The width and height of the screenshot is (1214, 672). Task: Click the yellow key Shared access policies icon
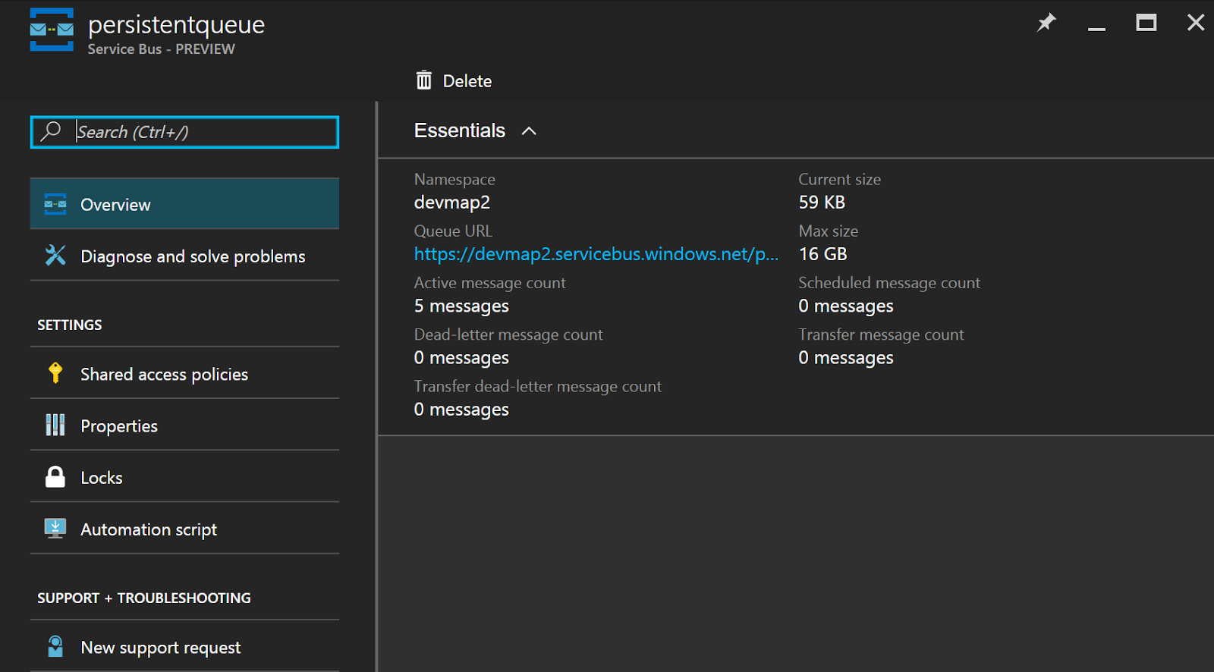coord(55,373)
